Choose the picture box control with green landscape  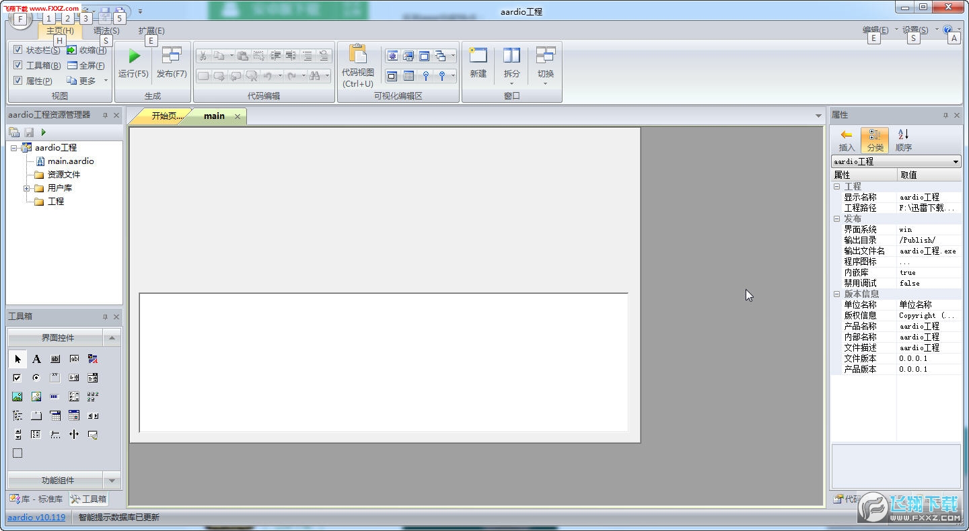click(x=17, y=397)
